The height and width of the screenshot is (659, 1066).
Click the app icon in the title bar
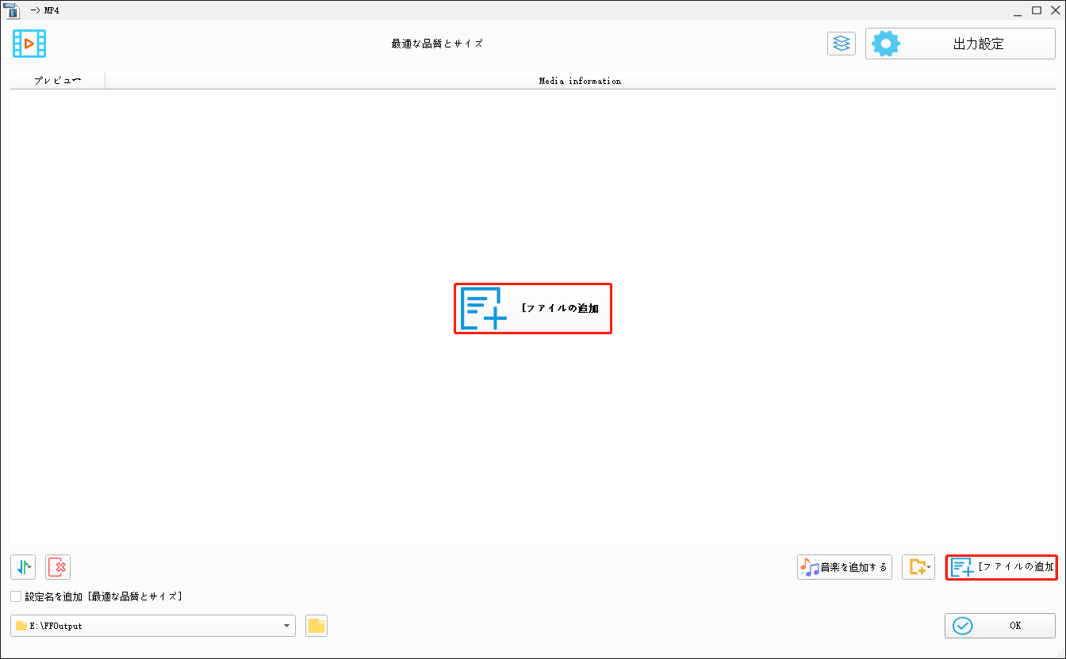pos(12,10)
